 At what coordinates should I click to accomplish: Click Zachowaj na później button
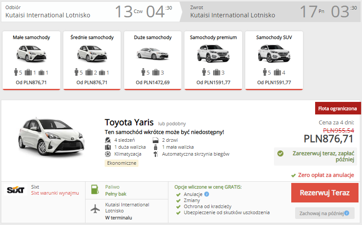click(x=325, y=213)
